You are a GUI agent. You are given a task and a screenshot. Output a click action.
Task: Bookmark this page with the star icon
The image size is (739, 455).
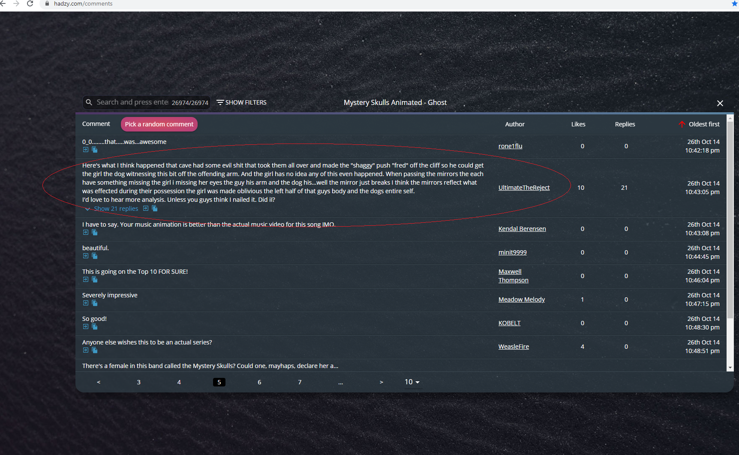tap(734, 4)
